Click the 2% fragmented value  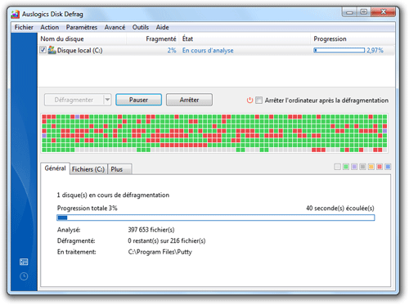[x=172, y=51]
